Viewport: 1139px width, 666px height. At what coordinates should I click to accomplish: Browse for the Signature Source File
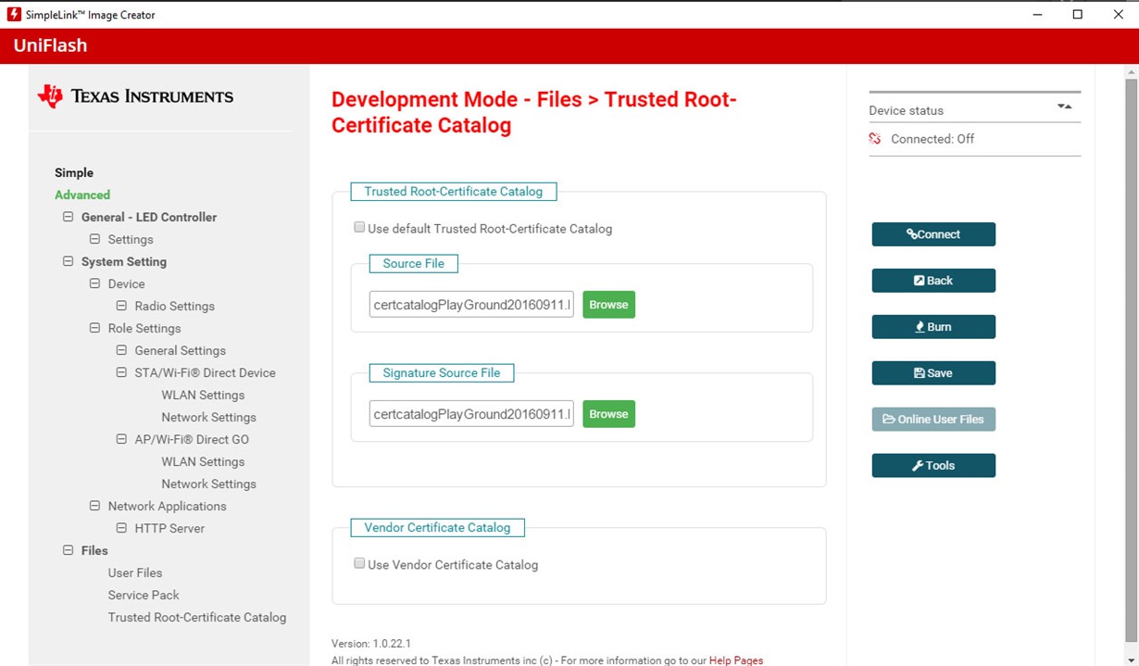point(608,414)
